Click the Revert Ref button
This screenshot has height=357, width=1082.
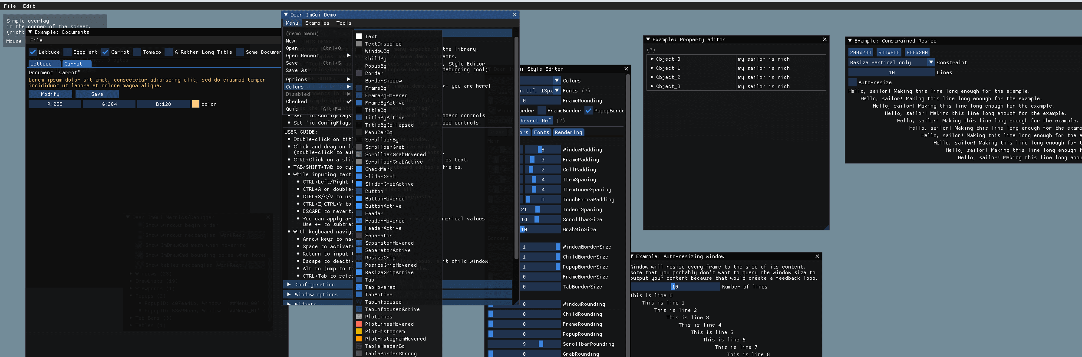pyautogui.click(x=535, y=121)
